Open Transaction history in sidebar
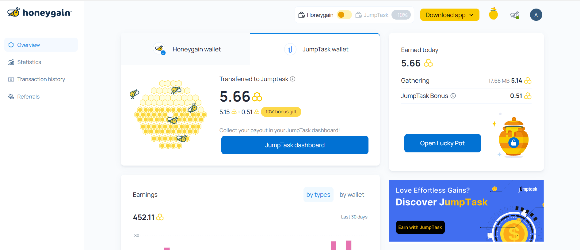 [41, 79]
